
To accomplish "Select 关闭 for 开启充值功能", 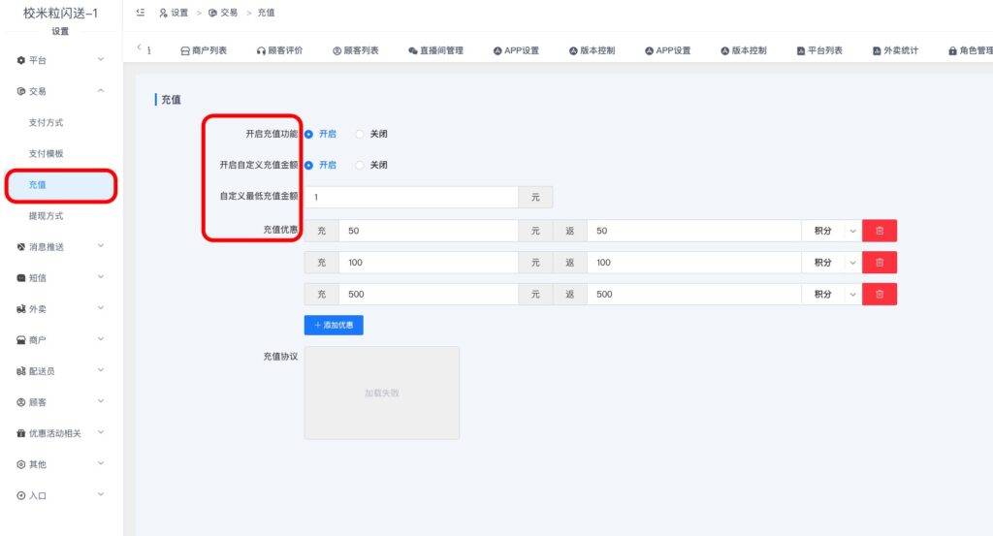I will pos(361,134).
